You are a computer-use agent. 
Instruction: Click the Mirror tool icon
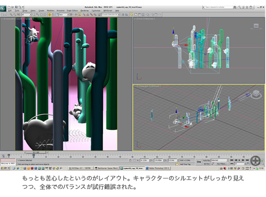coord(123,15)
